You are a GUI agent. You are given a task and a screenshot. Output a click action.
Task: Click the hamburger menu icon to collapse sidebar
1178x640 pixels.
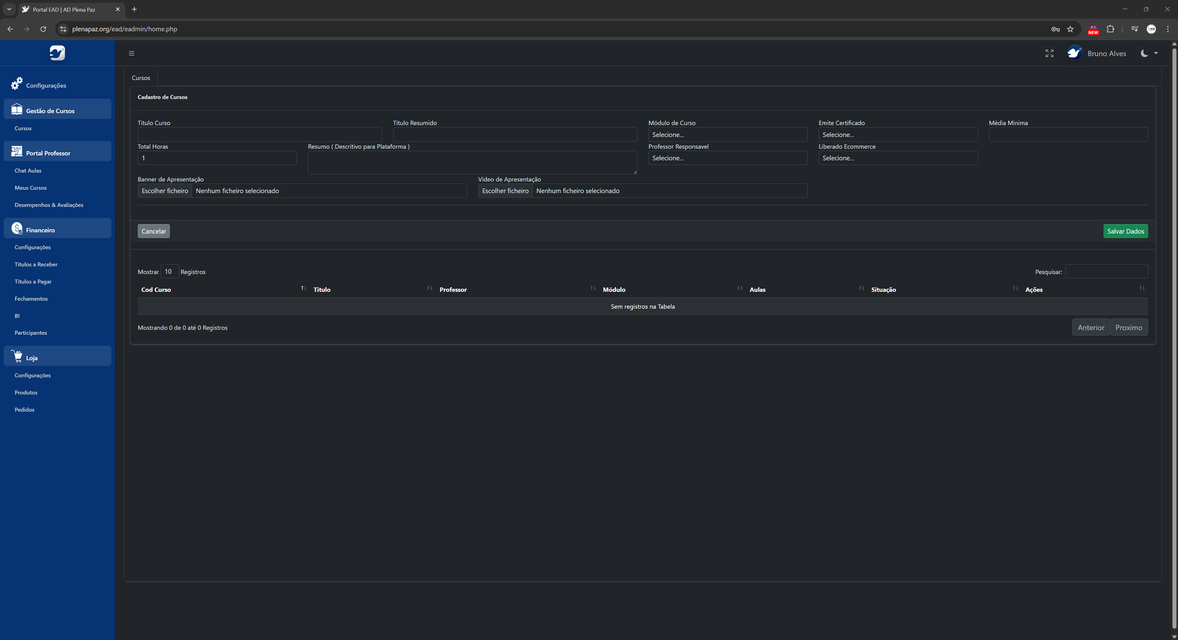click(131, 53)
